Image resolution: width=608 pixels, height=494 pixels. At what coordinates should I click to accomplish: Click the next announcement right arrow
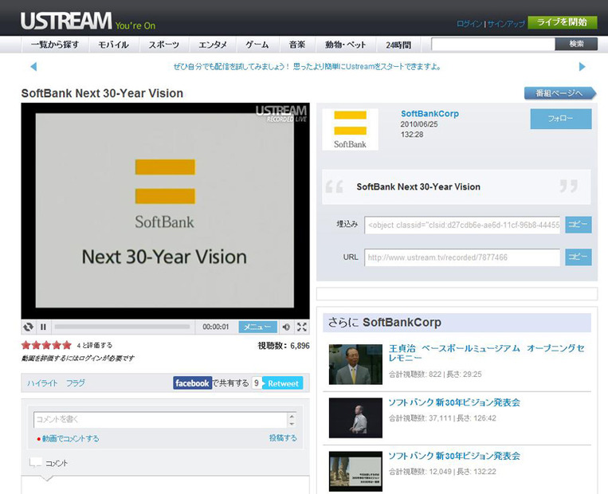[x=582, y=67]
